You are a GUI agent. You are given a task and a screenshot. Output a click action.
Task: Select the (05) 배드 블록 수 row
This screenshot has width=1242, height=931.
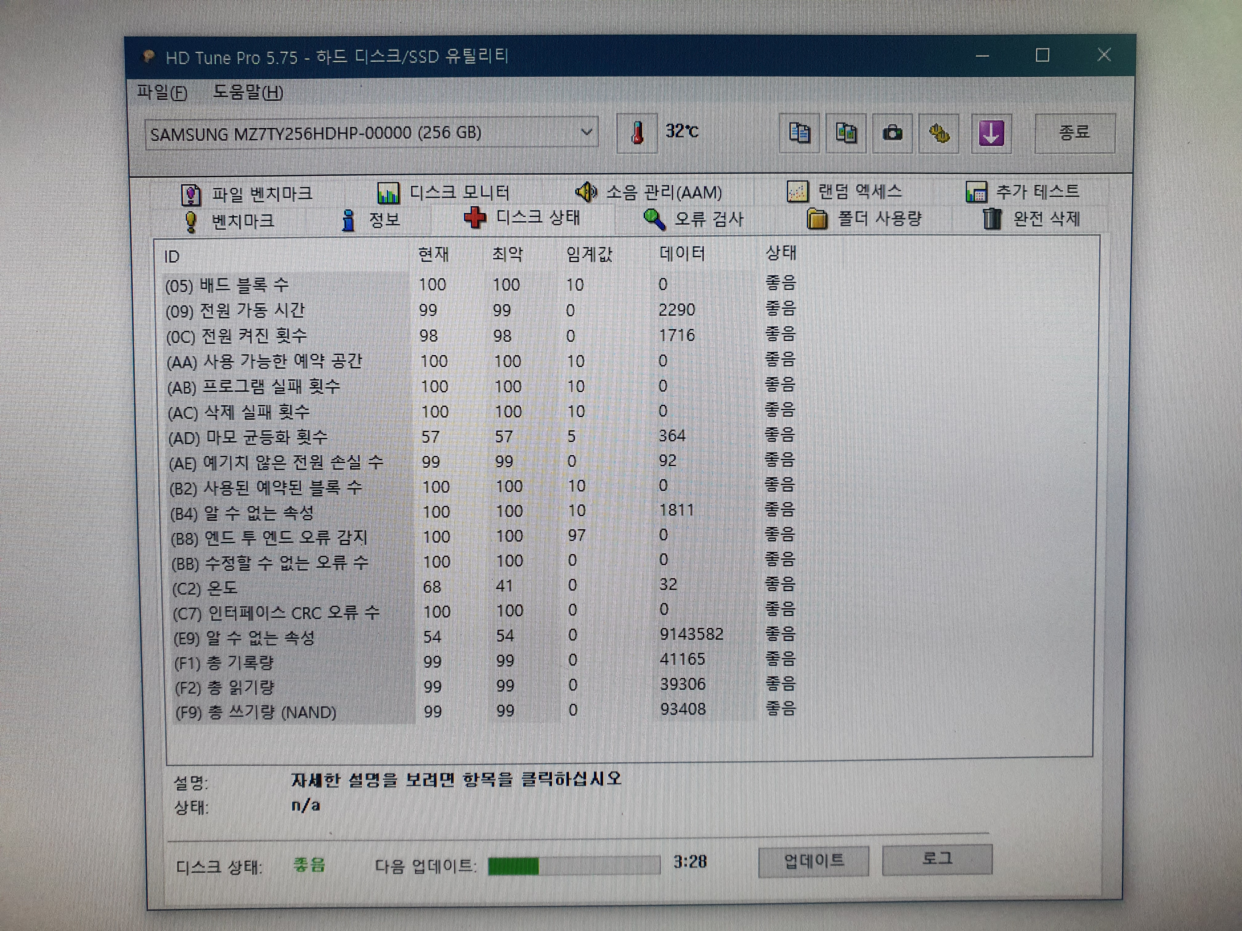tap(481, 284)
